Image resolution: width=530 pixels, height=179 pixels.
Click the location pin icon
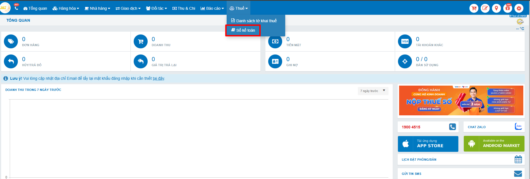point(496,8)
